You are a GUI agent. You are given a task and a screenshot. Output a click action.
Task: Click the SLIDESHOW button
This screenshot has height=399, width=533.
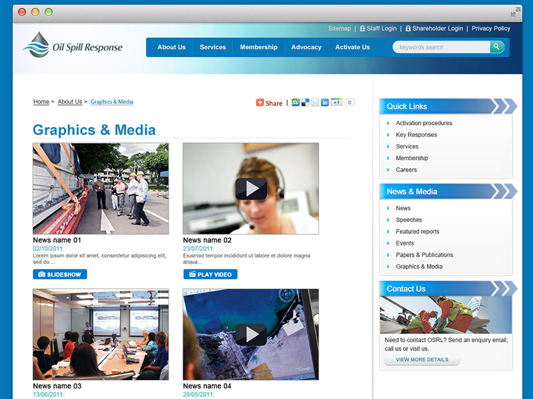tap(60, 274)
